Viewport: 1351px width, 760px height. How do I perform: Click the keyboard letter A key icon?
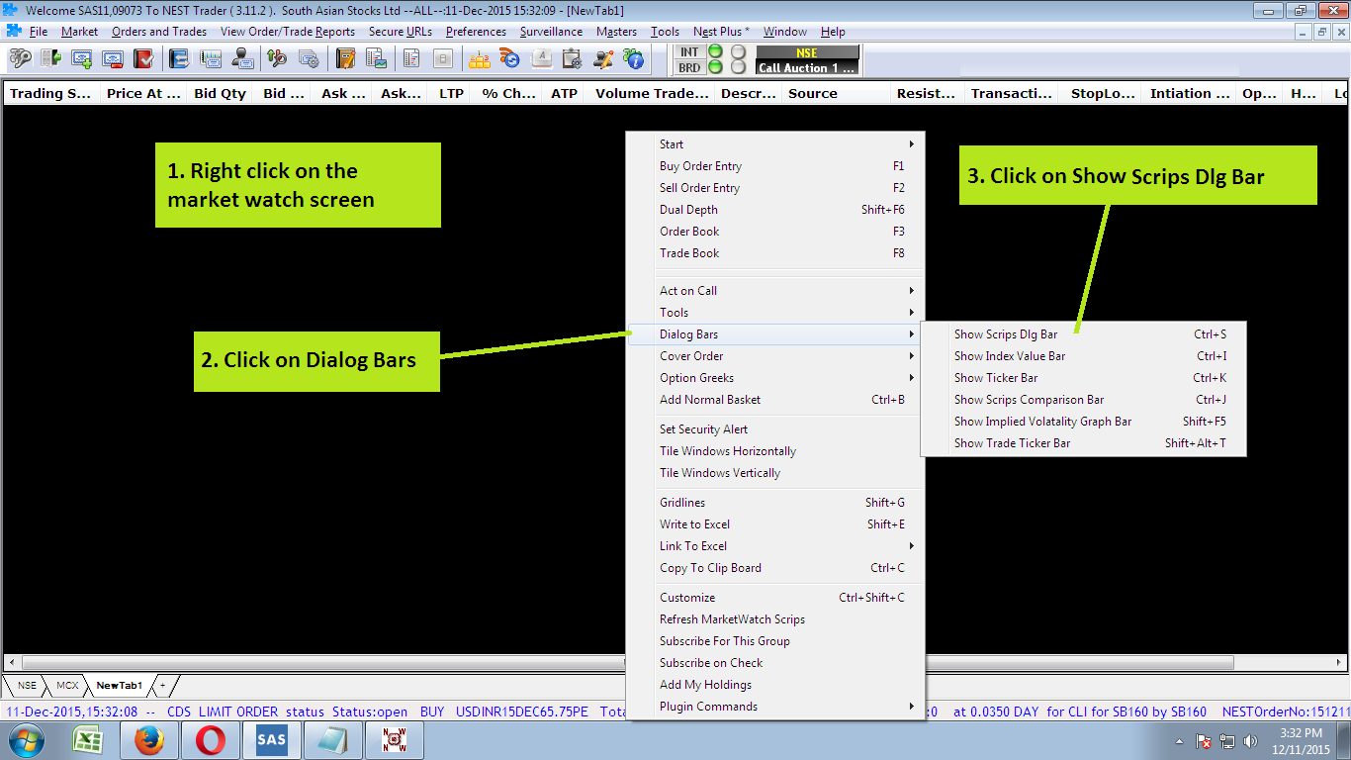tap(541, 59)
